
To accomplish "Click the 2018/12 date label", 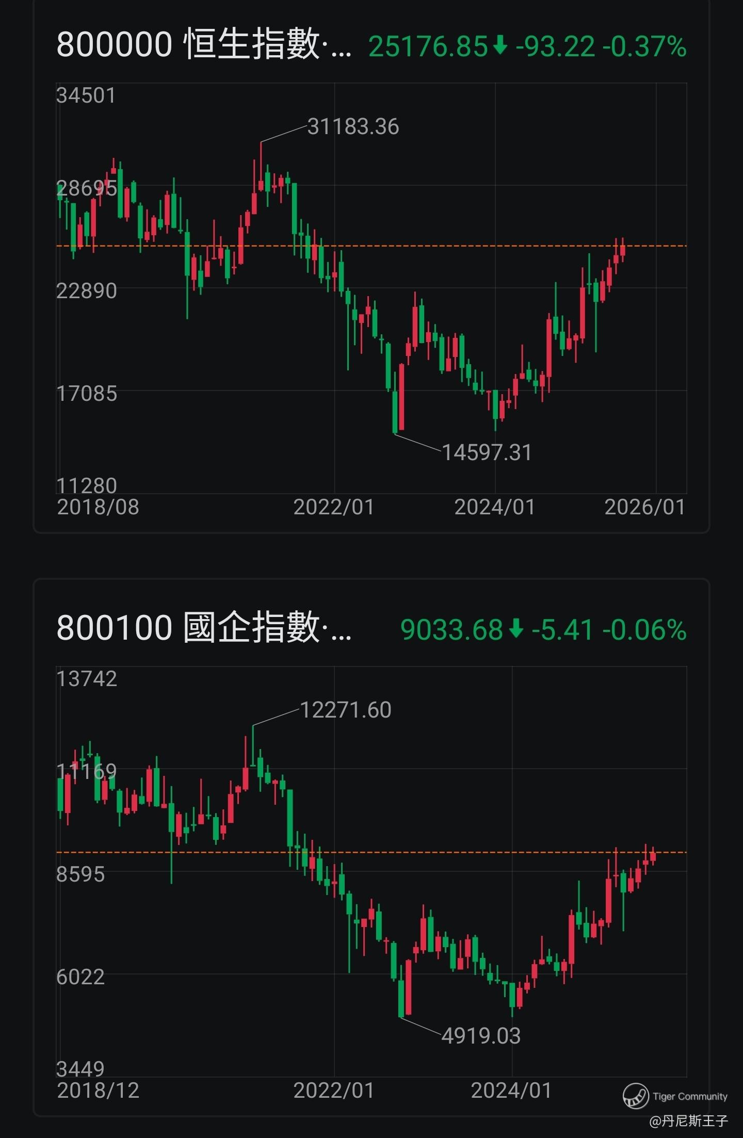I will [98, 1091].
